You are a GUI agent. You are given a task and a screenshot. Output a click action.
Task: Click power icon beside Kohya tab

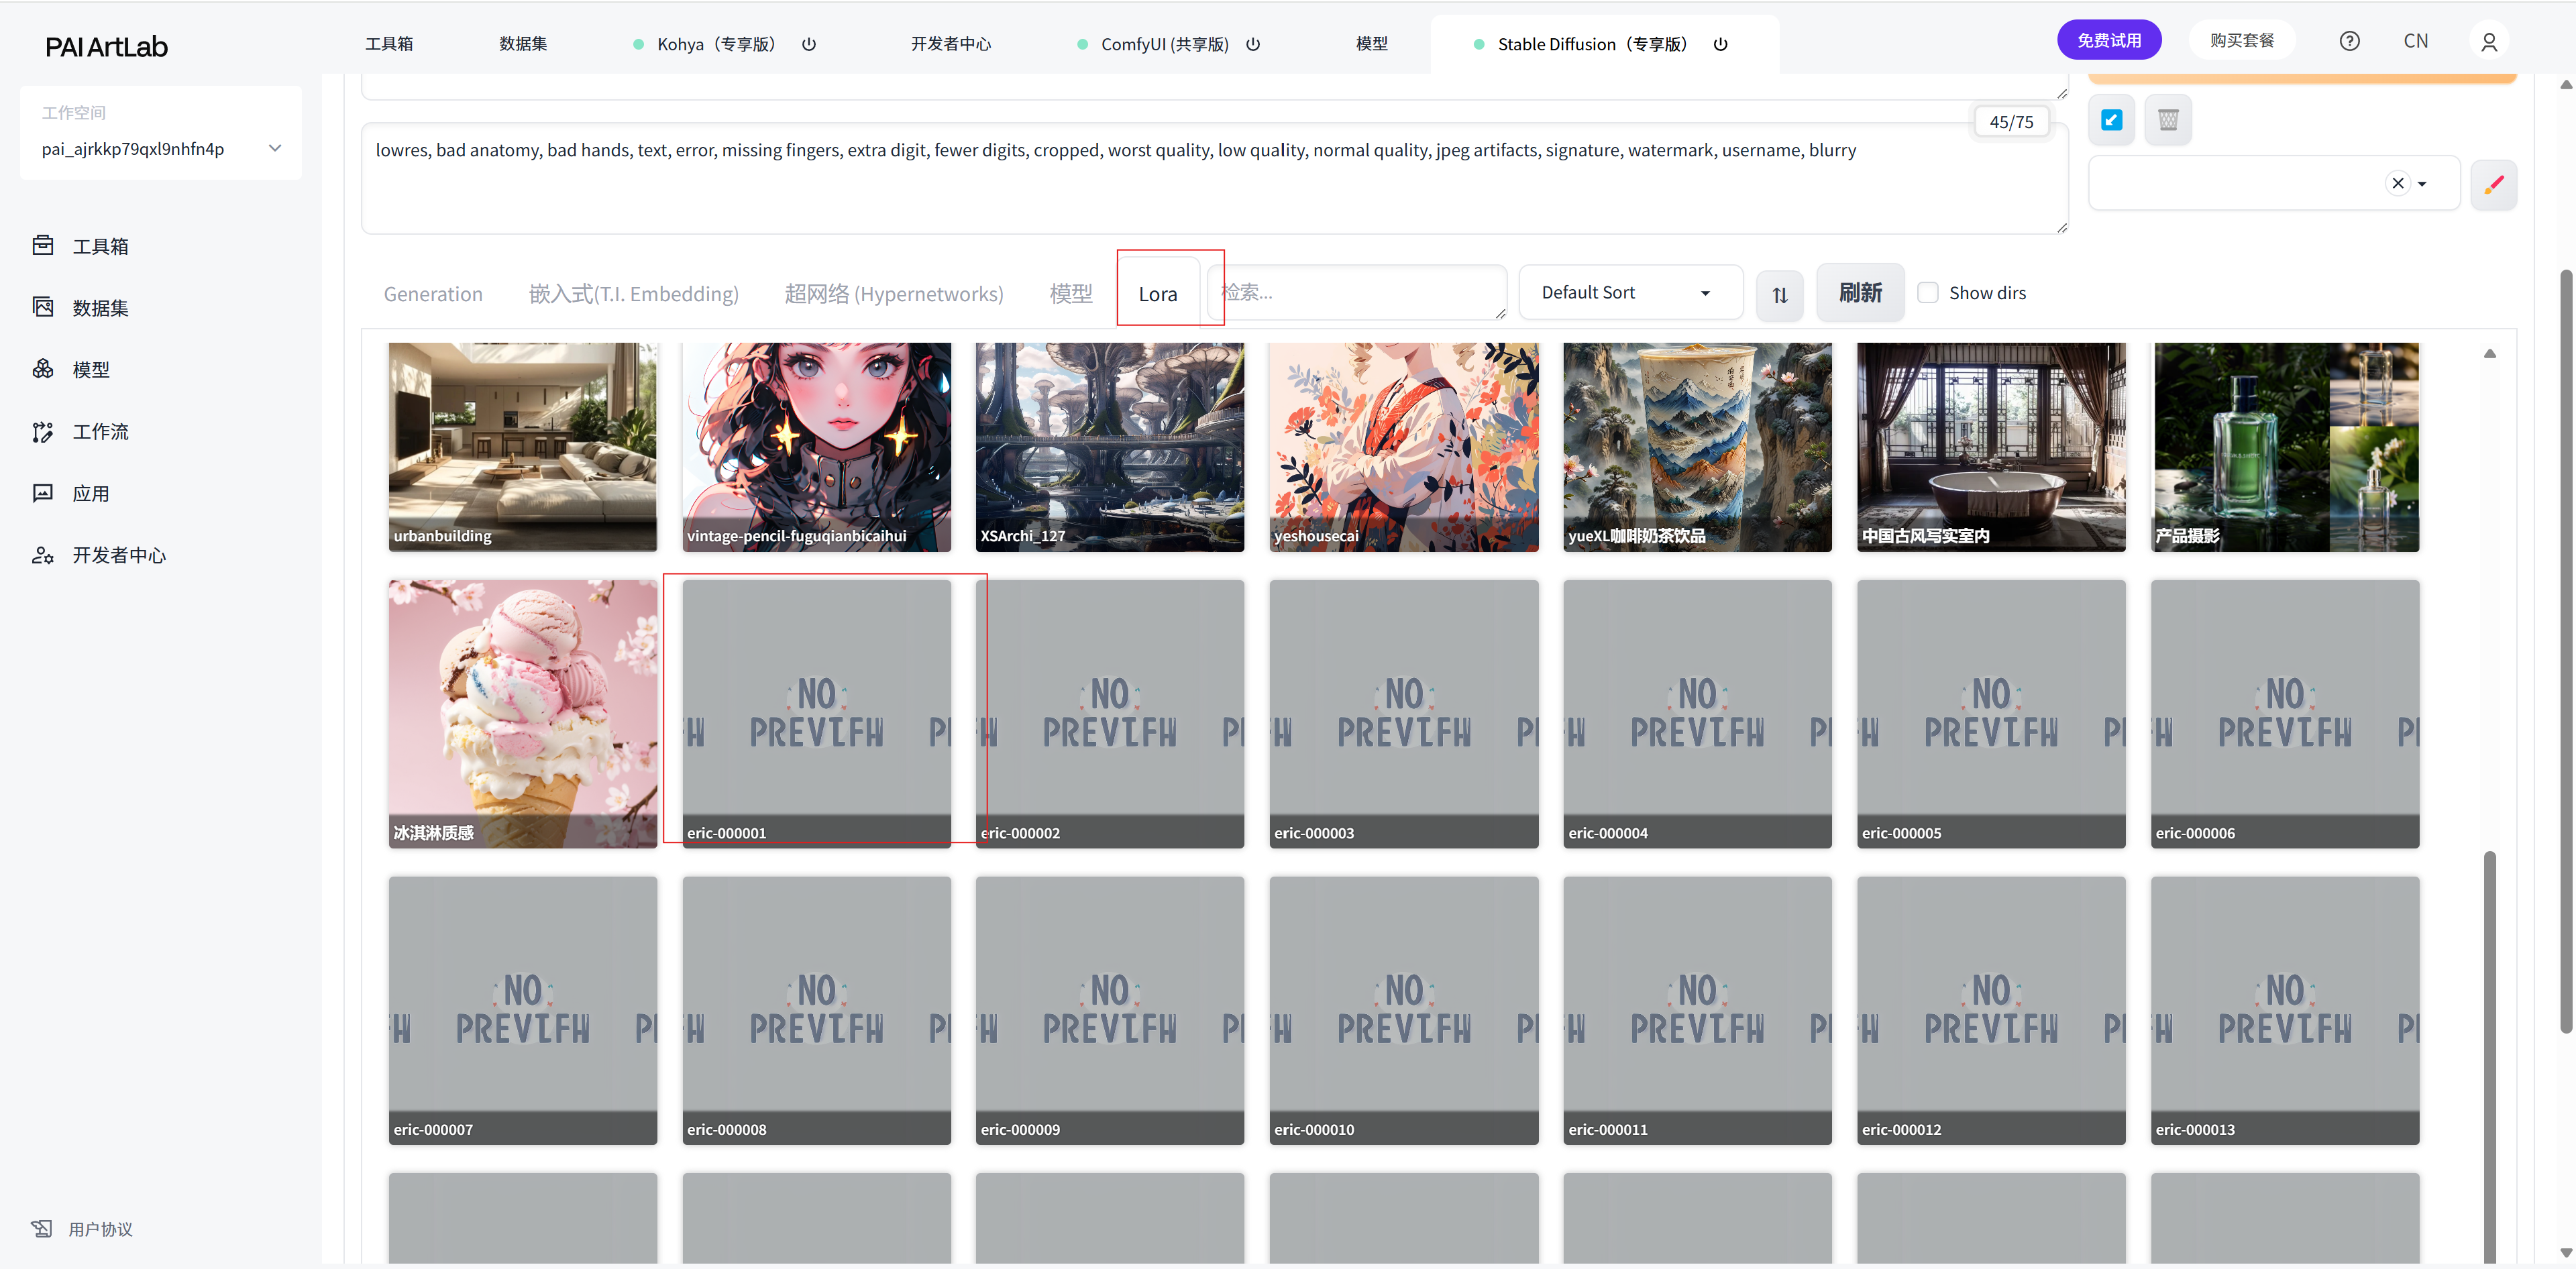pos(809,44)
